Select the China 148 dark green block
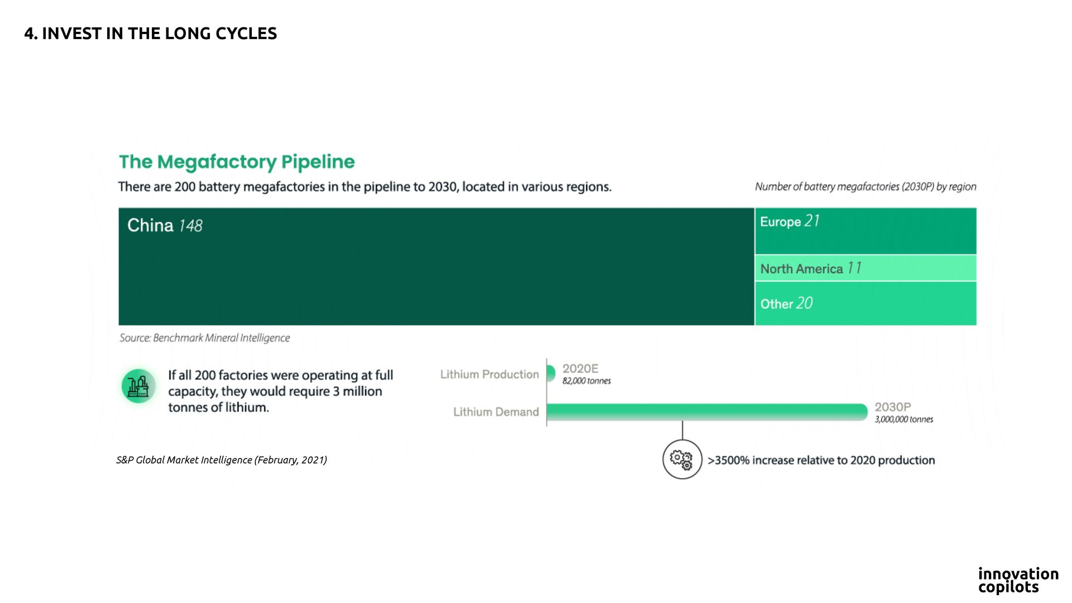The height and width of the screenshot is (603, 1072). pos(435,266)
